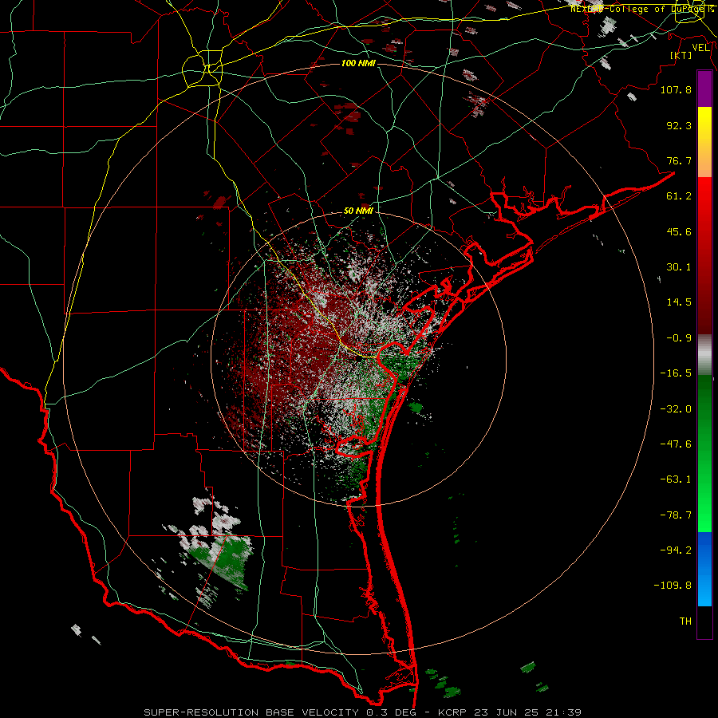Click the 107.8 velocity scale value

click(676, 89)
